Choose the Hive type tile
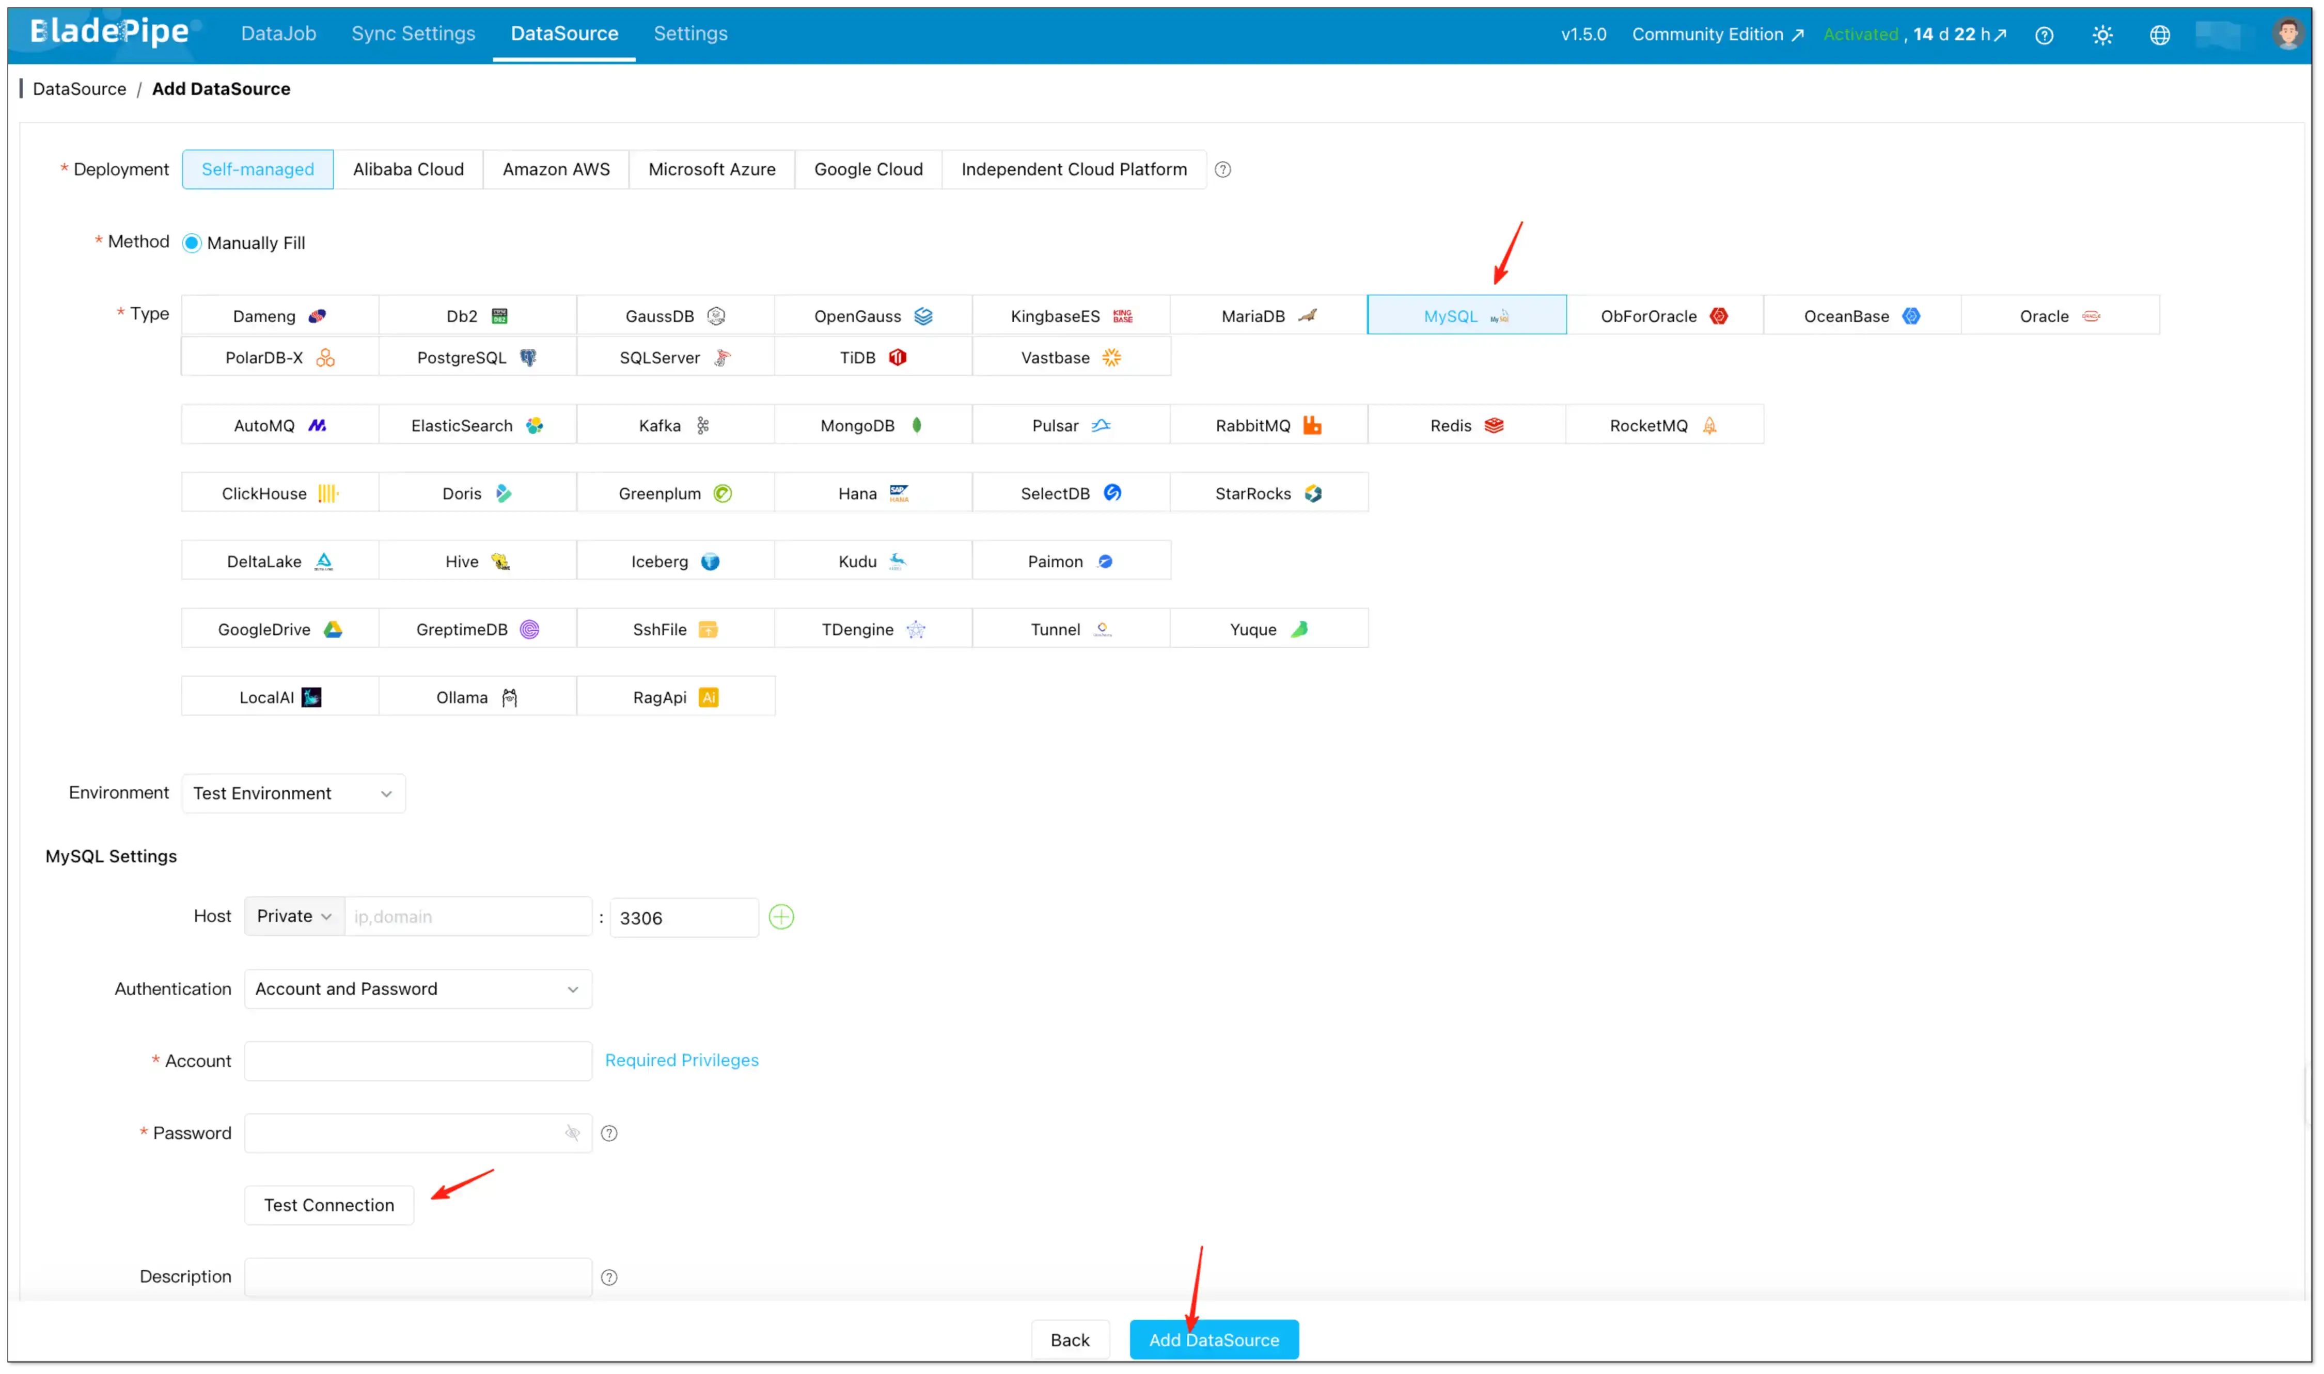2324x1374 pixels. (477, 562)
